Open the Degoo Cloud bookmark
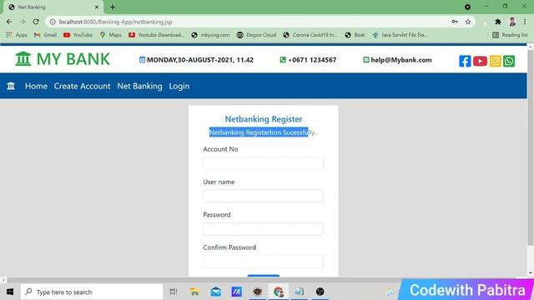The width and height of the screenshot is (534, 300). click(256, 35)
